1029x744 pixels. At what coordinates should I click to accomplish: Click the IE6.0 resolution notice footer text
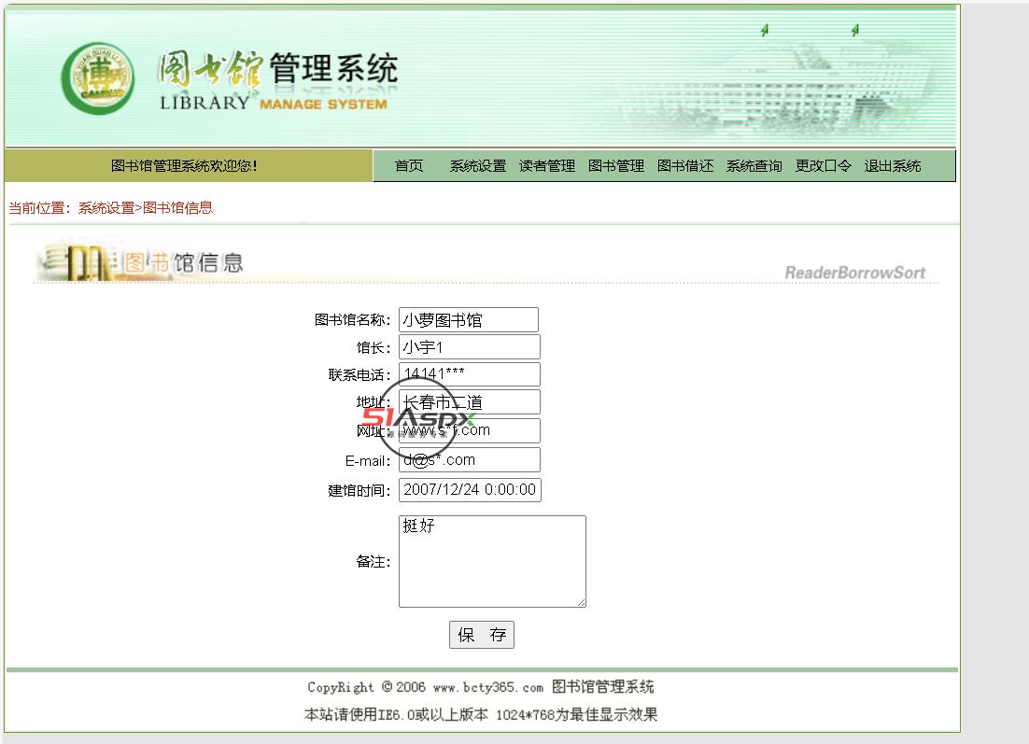(x=481, y=714)
